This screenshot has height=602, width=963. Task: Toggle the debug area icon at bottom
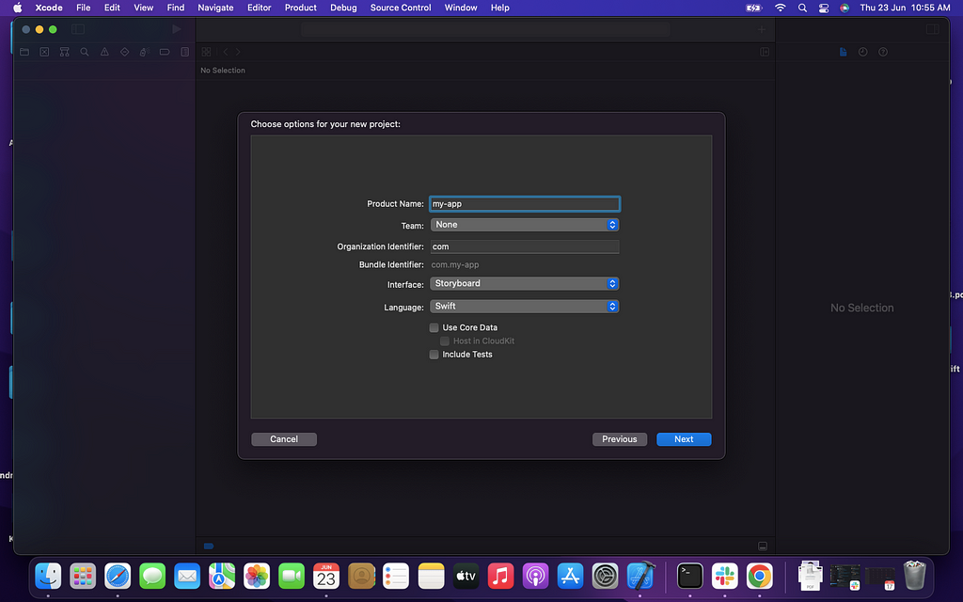pos(763,547)
